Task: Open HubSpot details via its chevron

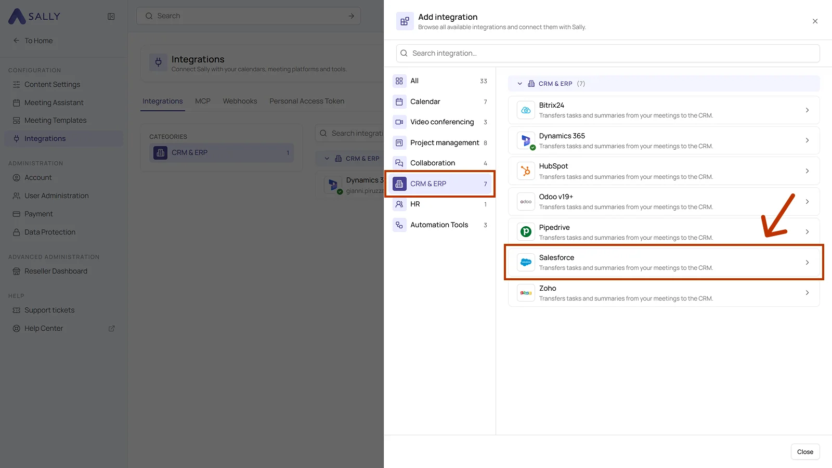Action: 807,171
